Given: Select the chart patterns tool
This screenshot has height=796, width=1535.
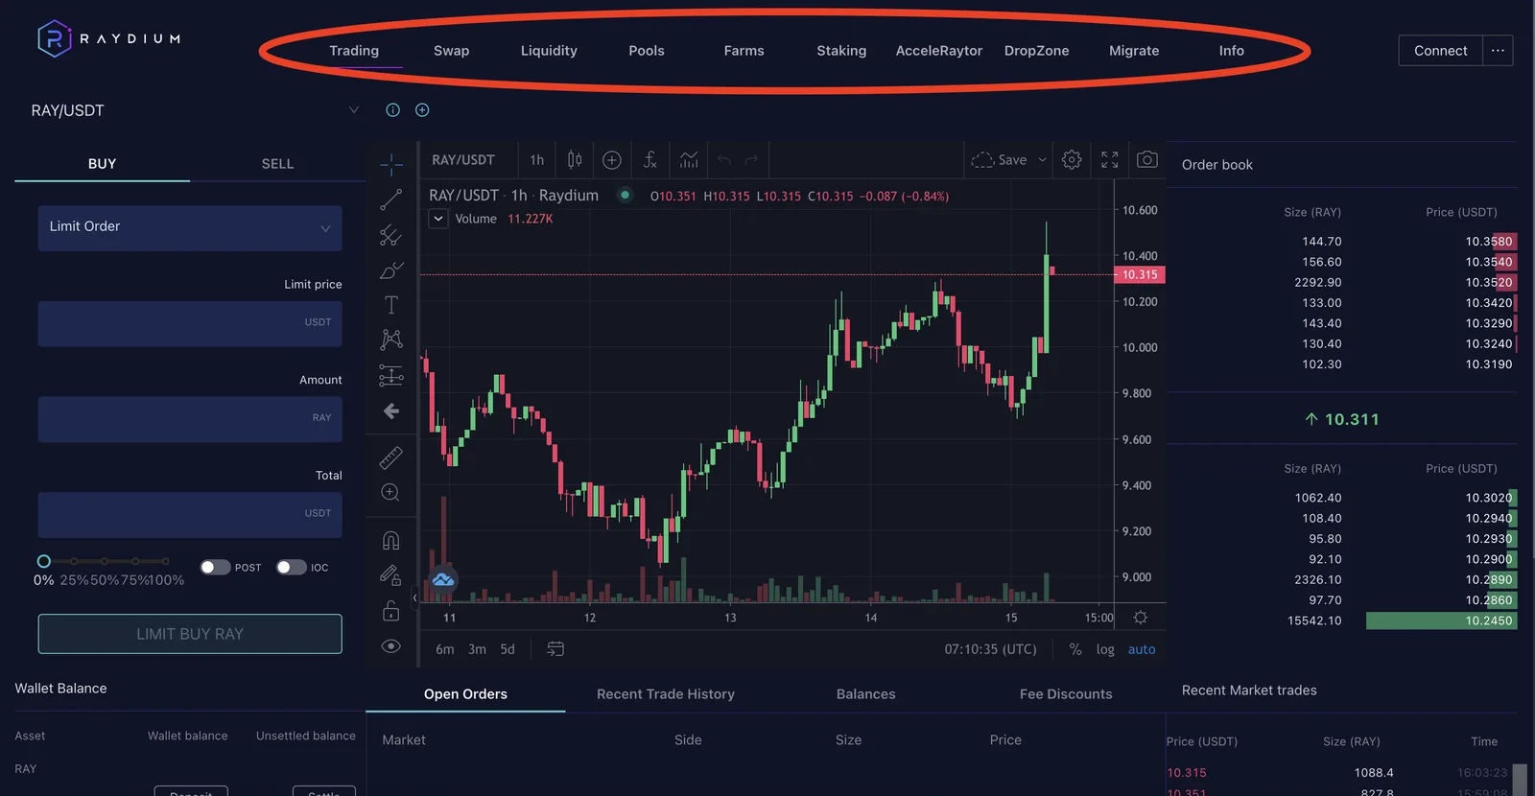Looking at the screenshot, I should point(391,339).
